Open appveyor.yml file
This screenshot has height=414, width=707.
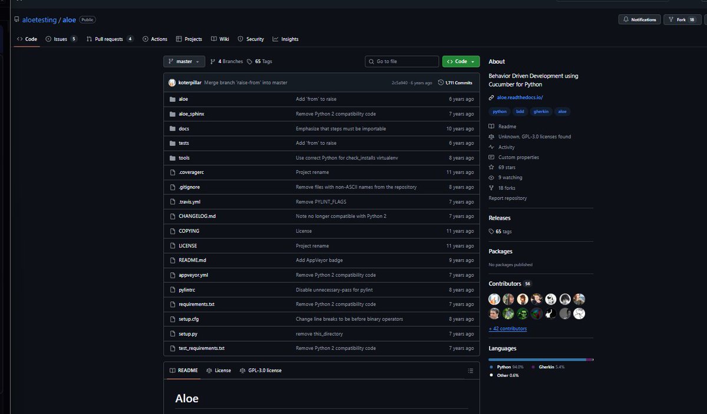tap(193, 275)
